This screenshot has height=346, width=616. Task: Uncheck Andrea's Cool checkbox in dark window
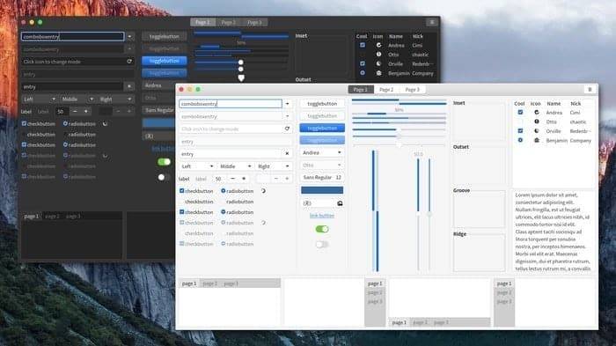coord(363,45)
